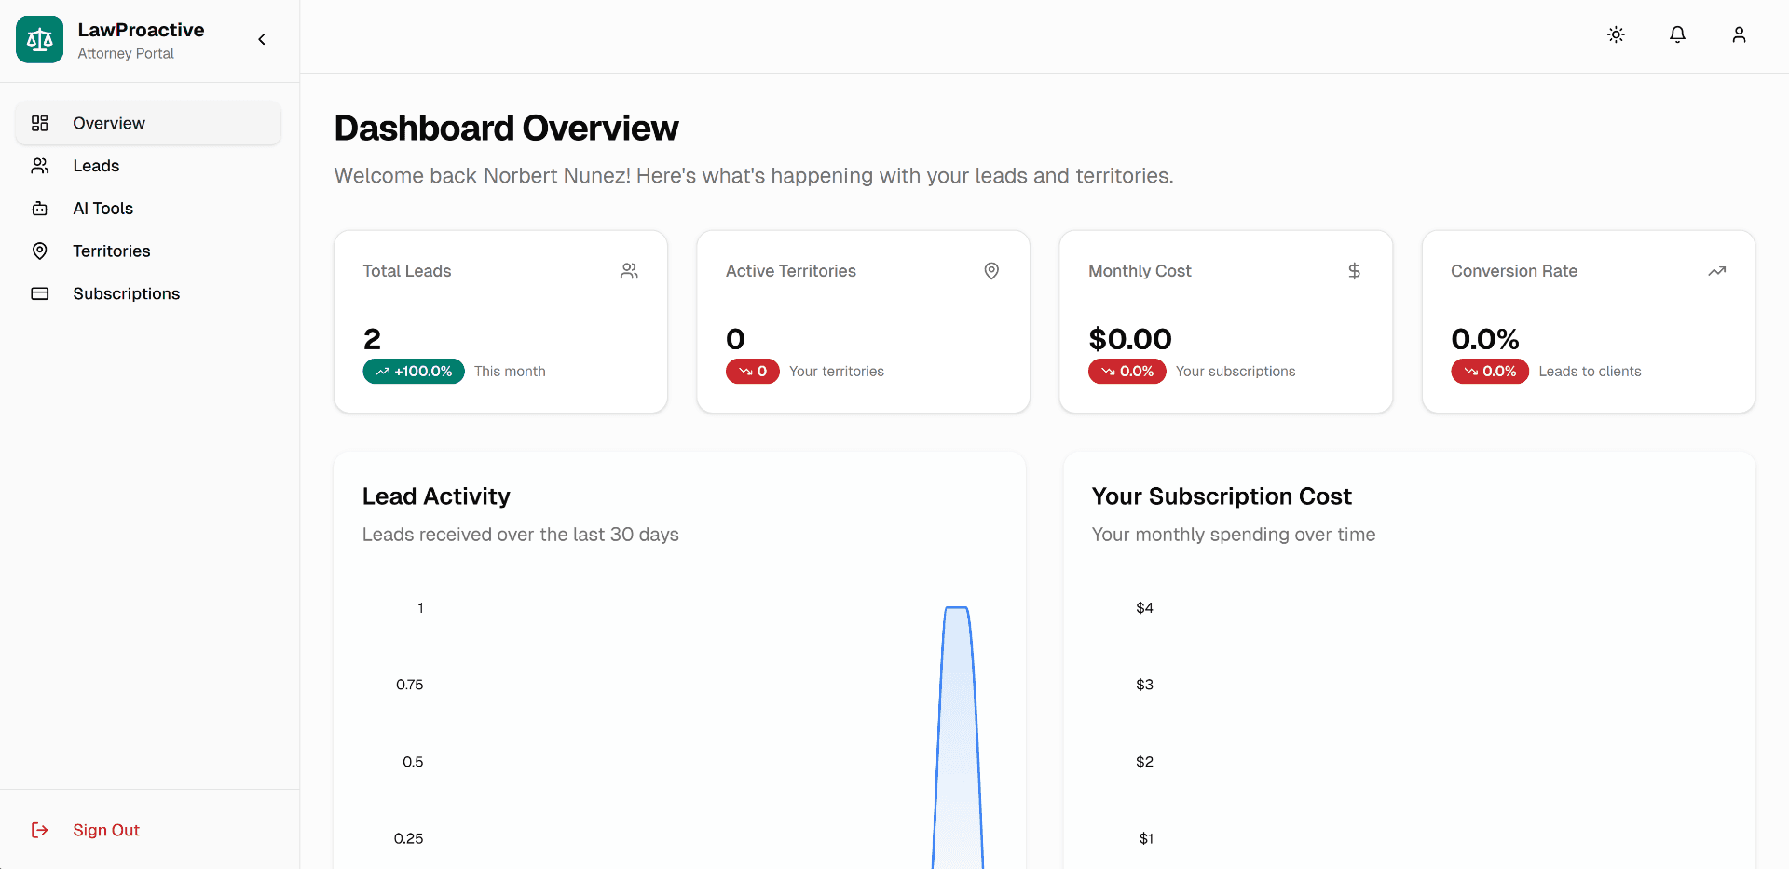Viewport: 1789px width, 869px height.
Task: Open the user profile icon
Action: click(x=1739, y=34)
